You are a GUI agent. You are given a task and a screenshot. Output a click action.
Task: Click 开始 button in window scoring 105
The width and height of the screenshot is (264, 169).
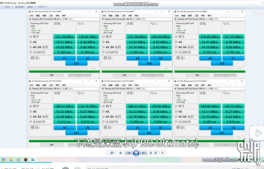197,75
